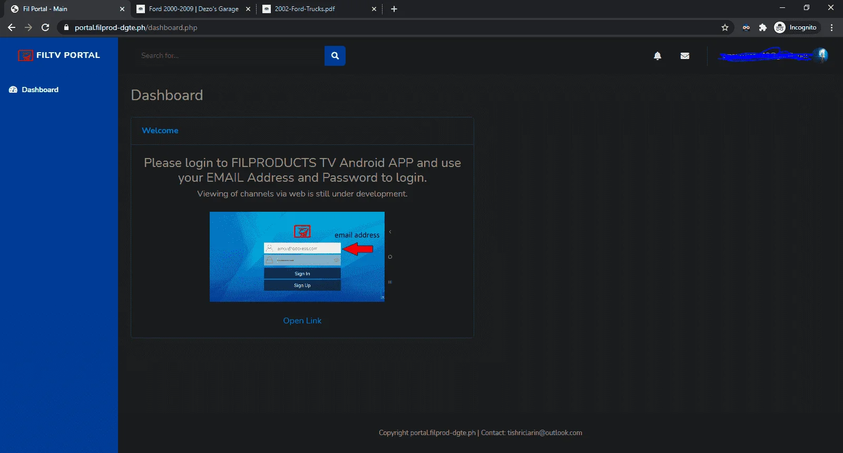Minimize the browser window
Image resolution: width=843 pixels, height=453 pixels.
tap(782, 8)
